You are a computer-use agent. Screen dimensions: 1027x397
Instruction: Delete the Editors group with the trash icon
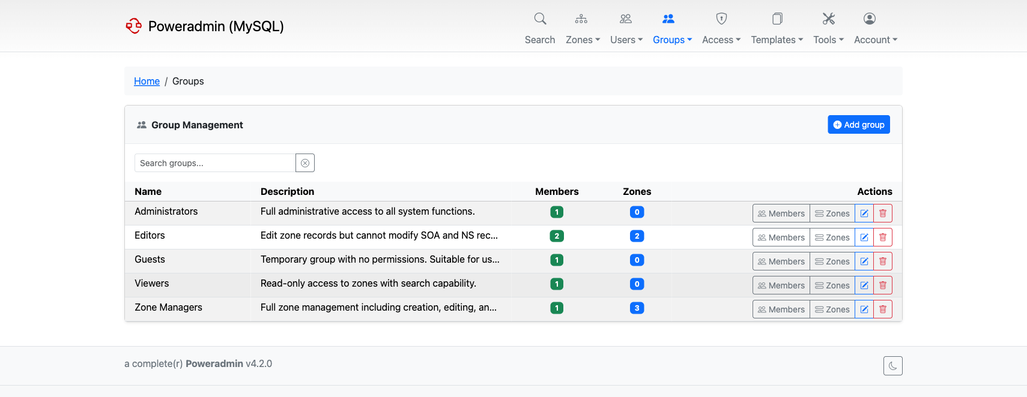pos(882,237)
